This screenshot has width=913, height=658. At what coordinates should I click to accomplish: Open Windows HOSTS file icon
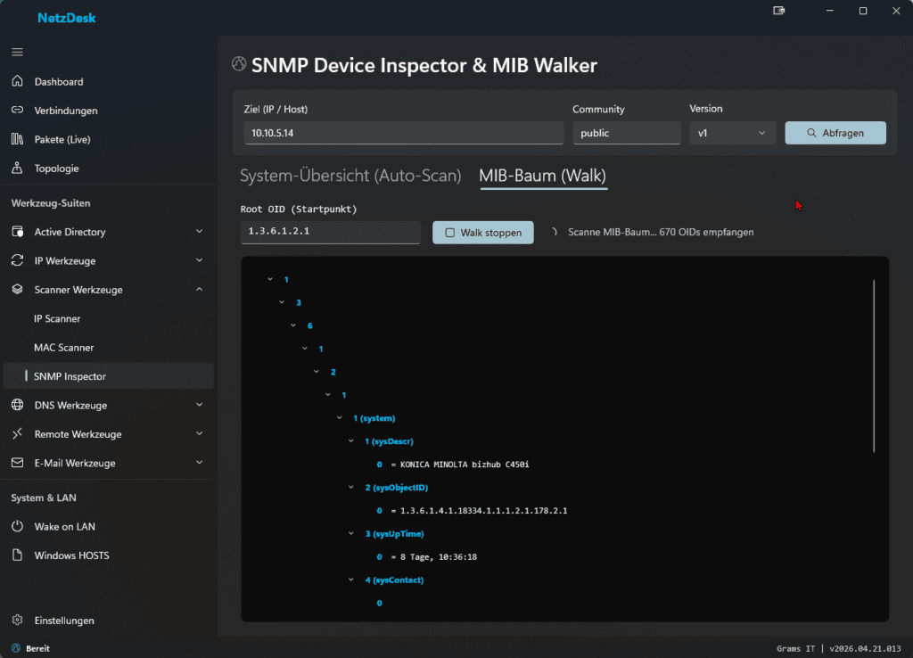pos(17,555)
